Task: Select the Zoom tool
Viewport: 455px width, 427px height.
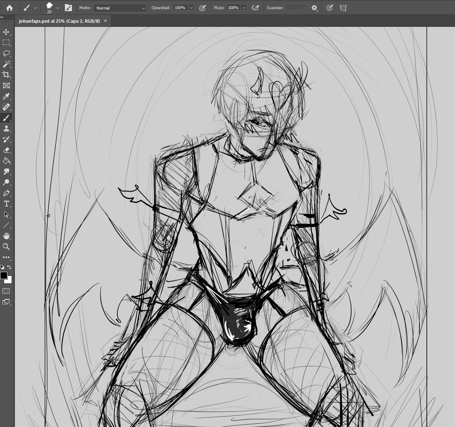Action: [x=6, y=247]
